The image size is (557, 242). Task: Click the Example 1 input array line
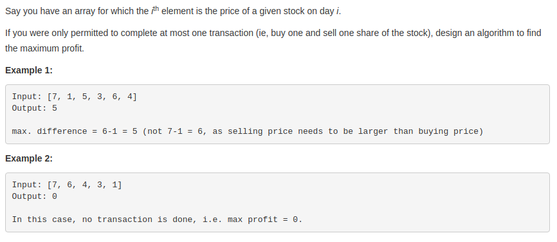coord(74,97)
